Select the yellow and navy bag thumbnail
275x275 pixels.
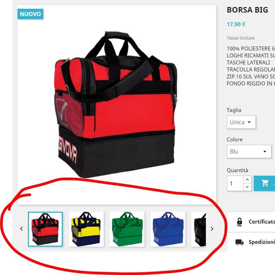point(86,229)
